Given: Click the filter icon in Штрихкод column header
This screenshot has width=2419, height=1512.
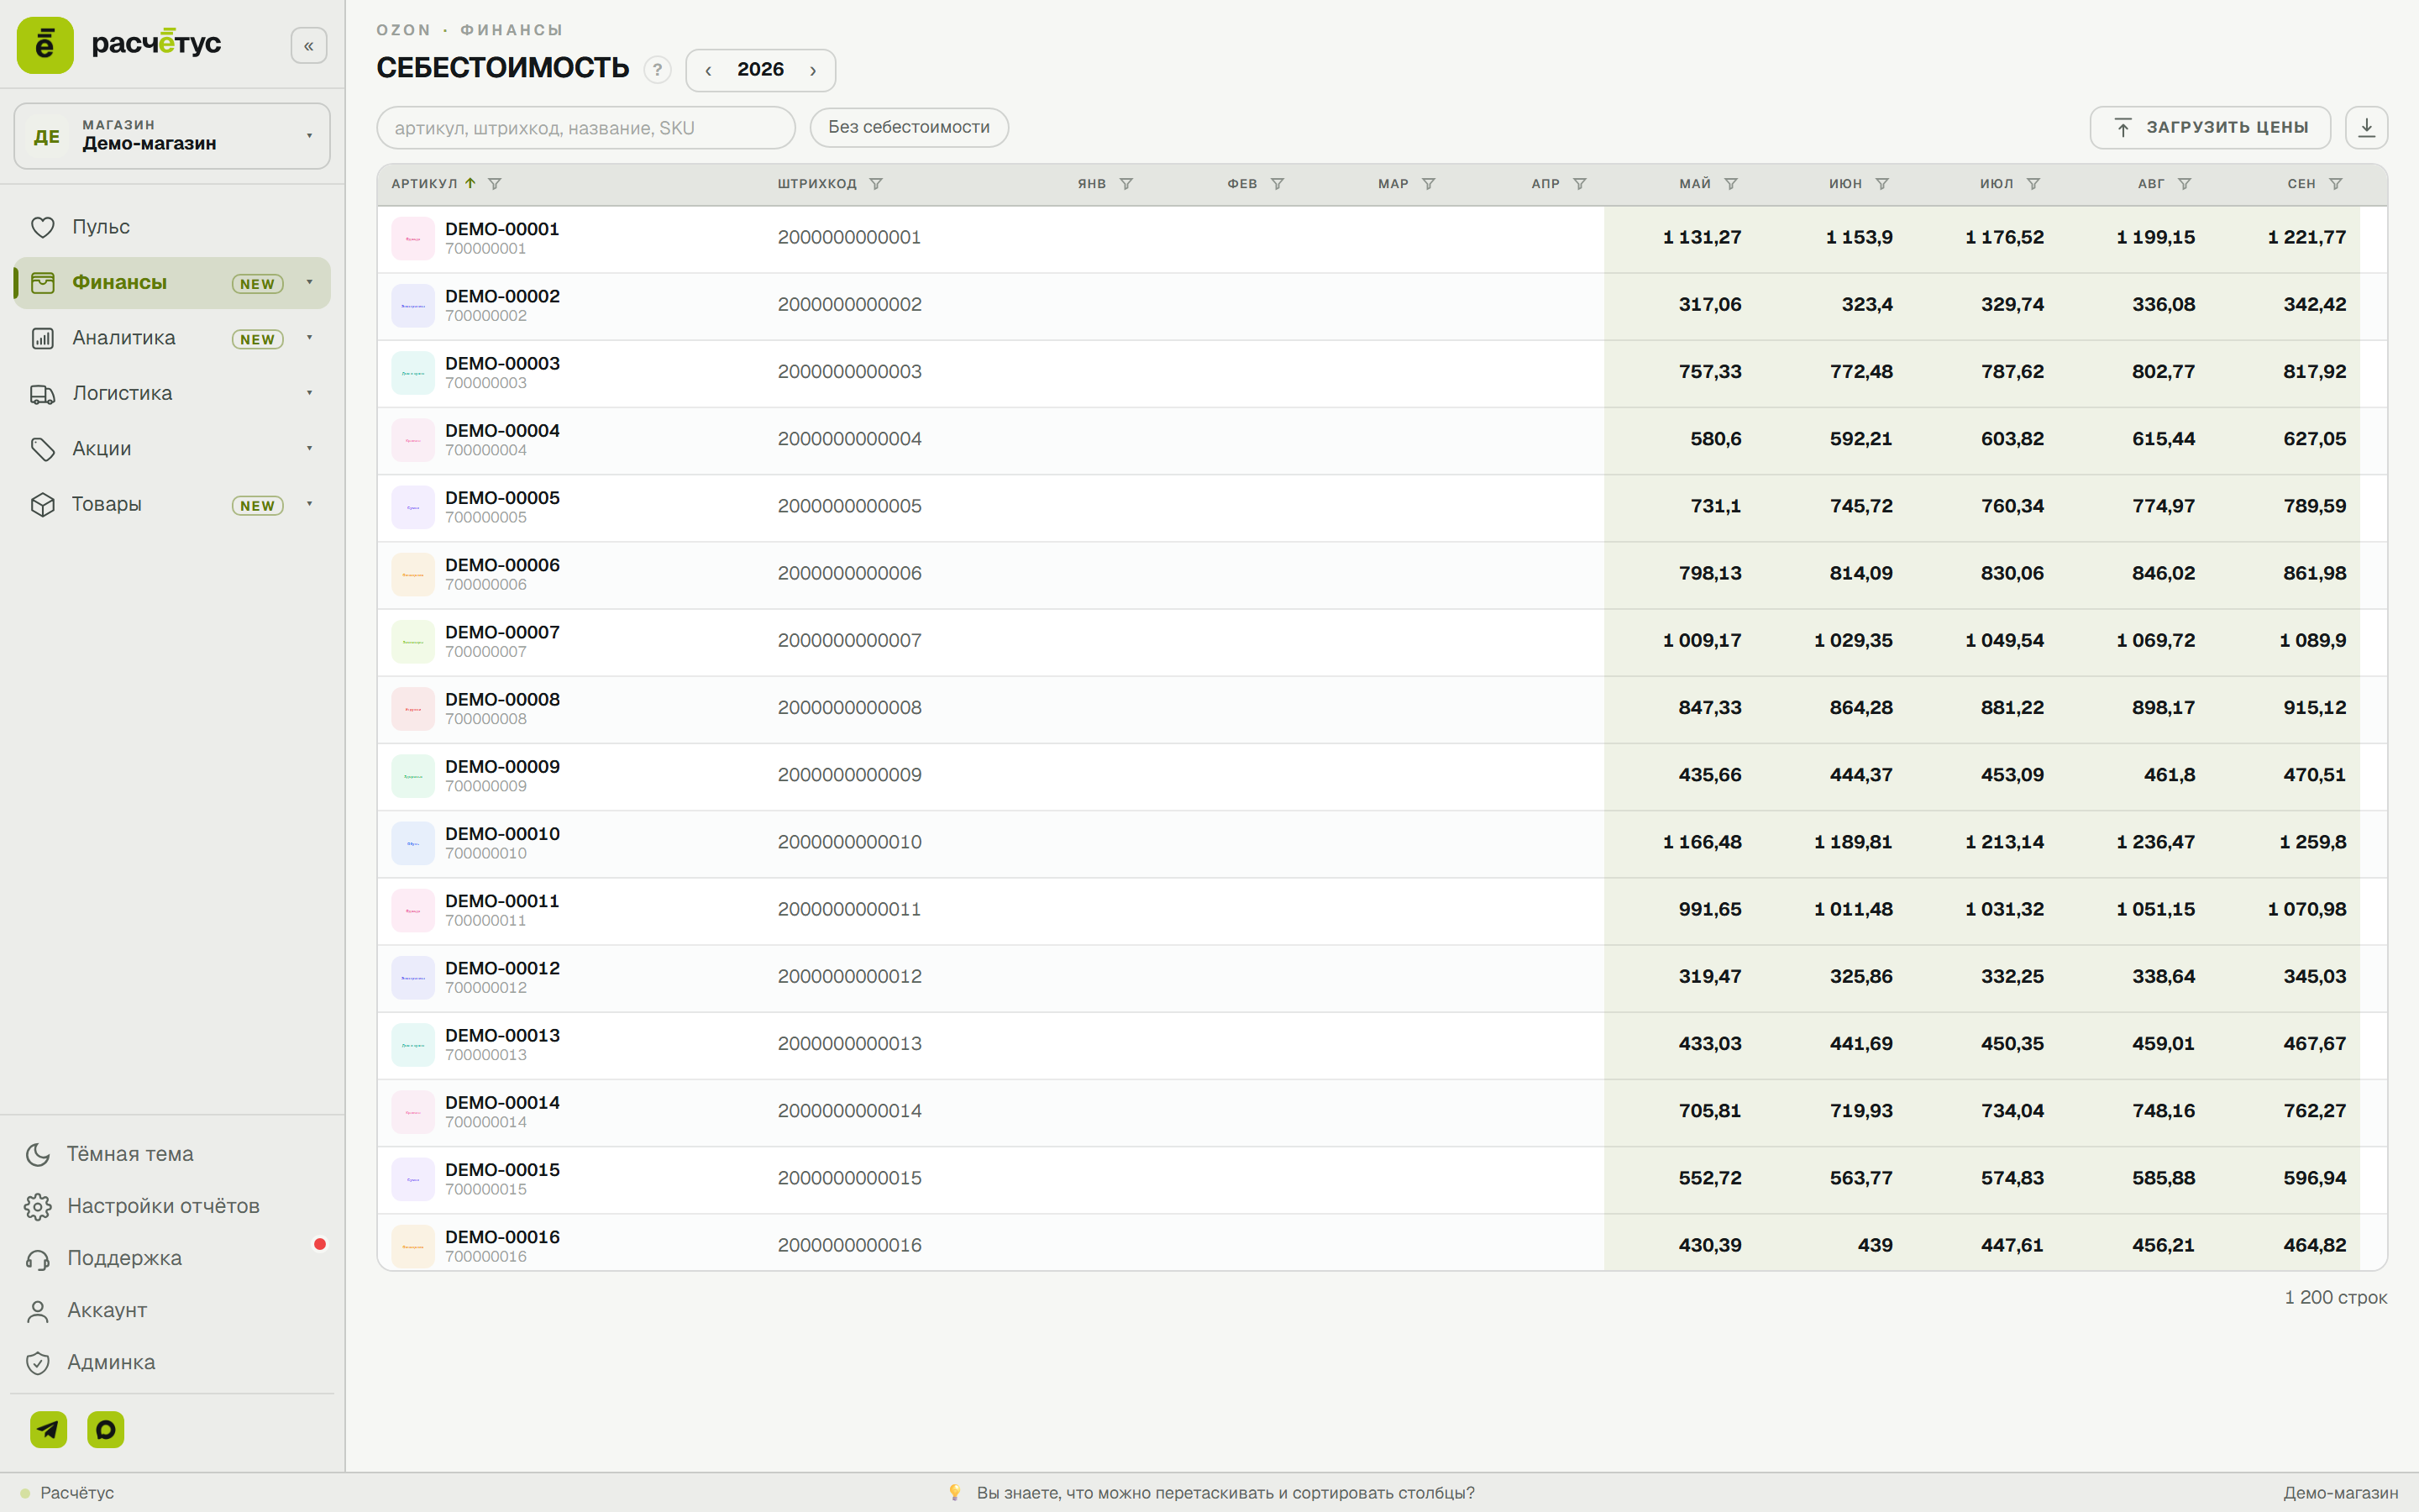Looking at the screenshot, I should point(876,184).
